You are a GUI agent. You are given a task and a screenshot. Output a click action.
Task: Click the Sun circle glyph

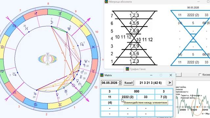(73, 85)
